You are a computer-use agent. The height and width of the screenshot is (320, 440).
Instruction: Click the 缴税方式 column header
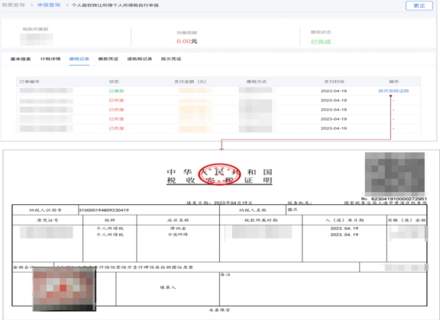click(x=257, y=82)
